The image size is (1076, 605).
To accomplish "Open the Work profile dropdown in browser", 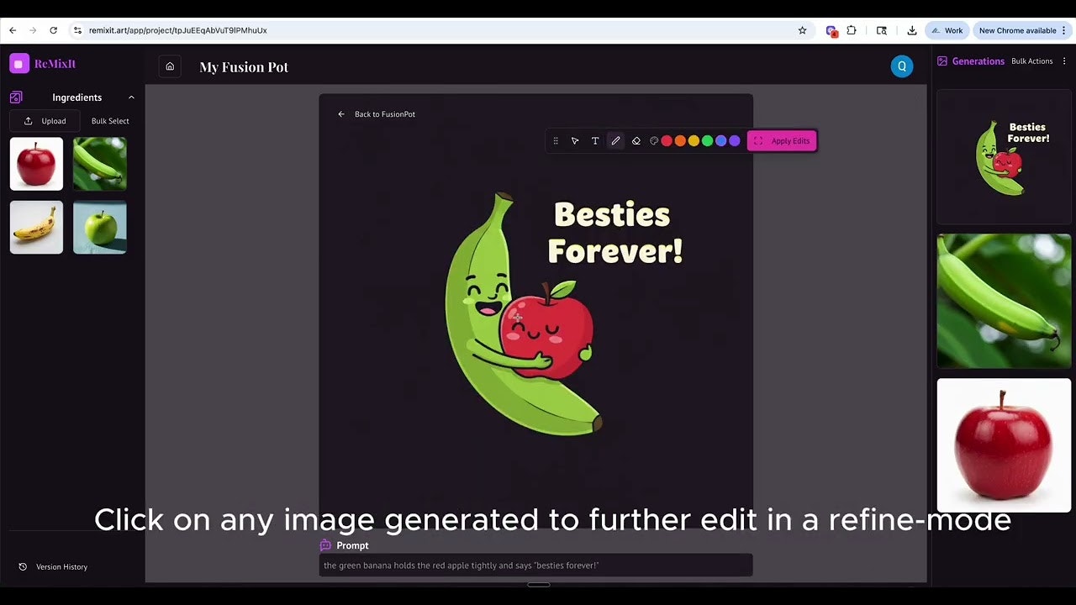I will point(947,29).
